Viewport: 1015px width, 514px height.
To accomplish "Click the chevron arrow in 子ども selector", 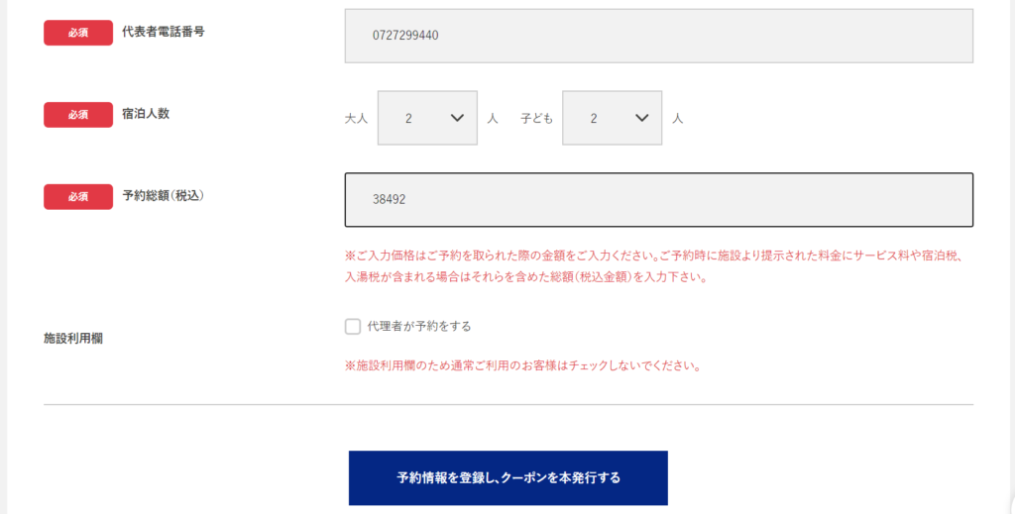I will (x=641, y=118).
